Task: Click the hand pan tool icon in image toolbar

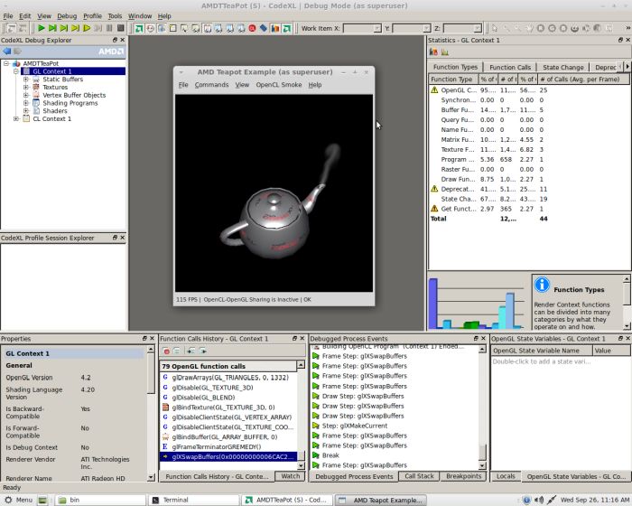Action: click(530, 28)
